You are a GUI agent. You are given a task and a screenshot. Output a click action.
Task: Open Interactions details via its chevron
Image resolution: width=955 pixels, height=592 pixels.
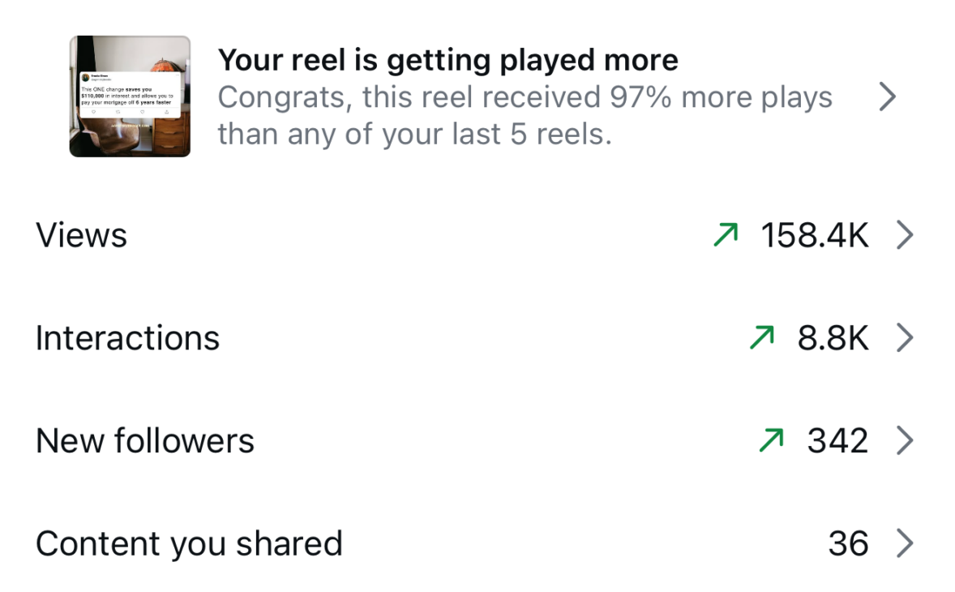coord(905,338)
